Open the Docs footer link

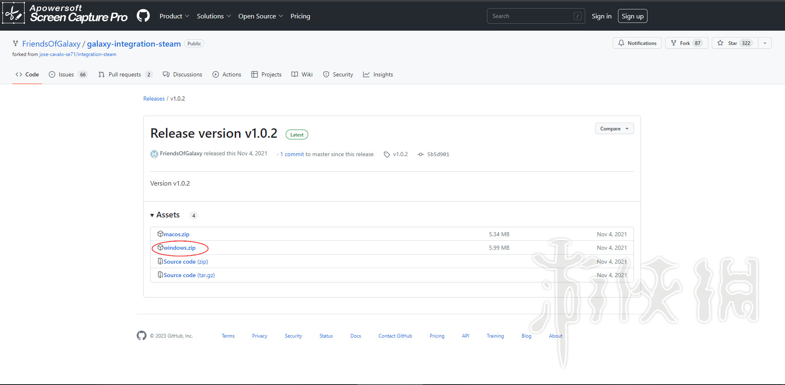pyautogui.click(x=356, y=336)
